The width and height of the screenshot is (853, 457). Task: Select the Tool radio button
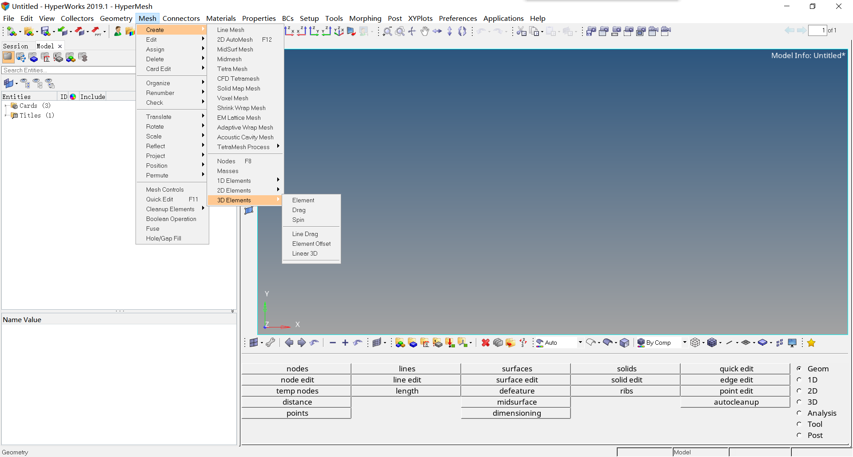point(799,424)
